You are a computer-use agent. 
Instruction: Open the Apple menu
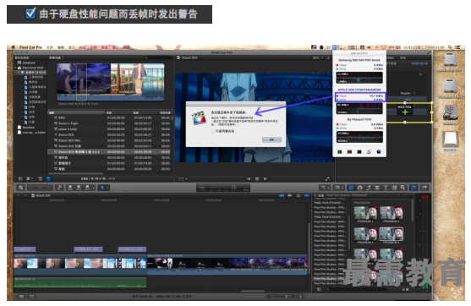click(13, 47)
